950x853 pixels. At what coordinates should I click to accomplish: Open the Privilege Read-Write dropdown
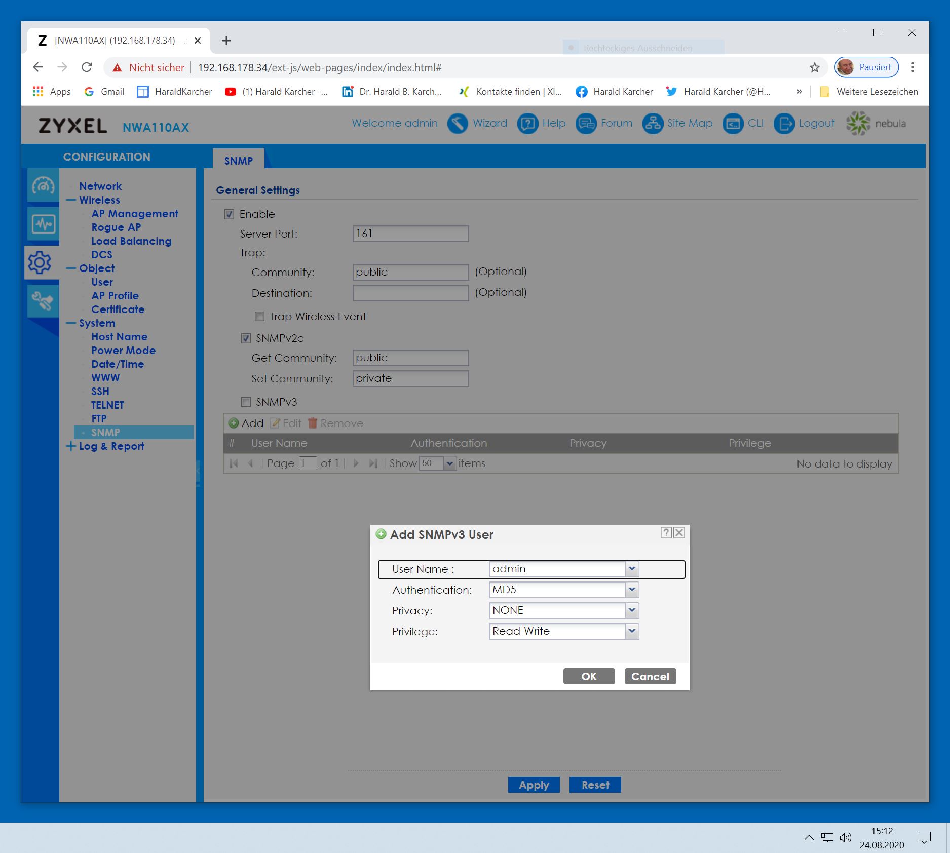[x=632, y=631]
